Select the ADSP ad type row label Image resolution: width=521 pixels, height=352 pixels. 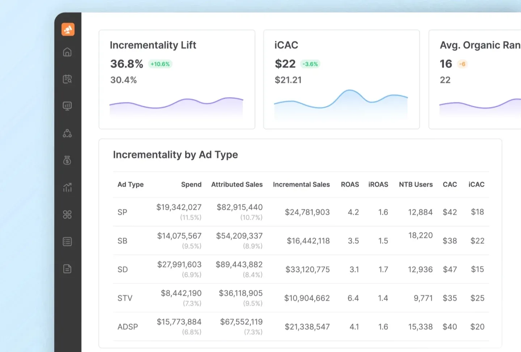point(128,327)
